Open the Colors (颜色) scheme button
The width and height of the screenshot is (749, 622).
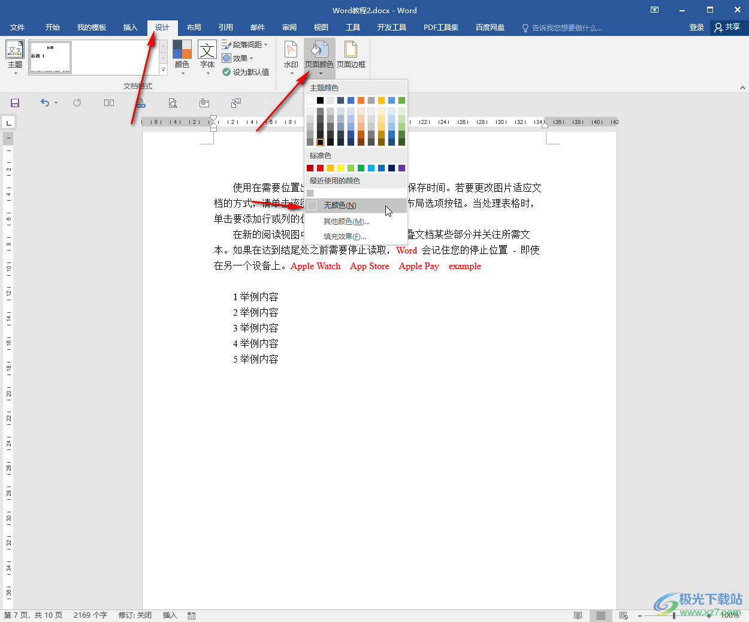pos(182,58)
